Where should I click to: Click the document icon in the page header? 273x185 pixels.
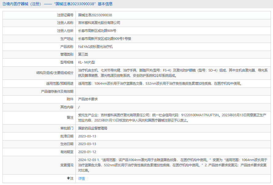click(3, 4)
